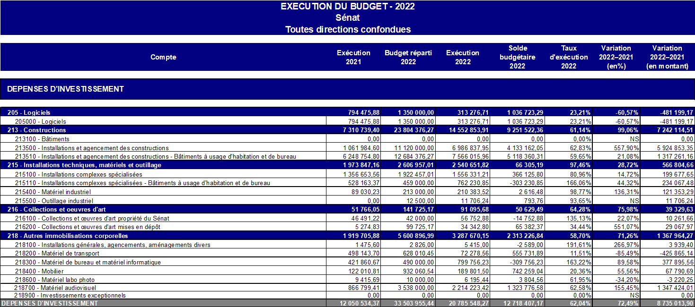Select the '215400 - Matériel industriel' row
The image size is (695, 307).
click(x=53, y=192)
